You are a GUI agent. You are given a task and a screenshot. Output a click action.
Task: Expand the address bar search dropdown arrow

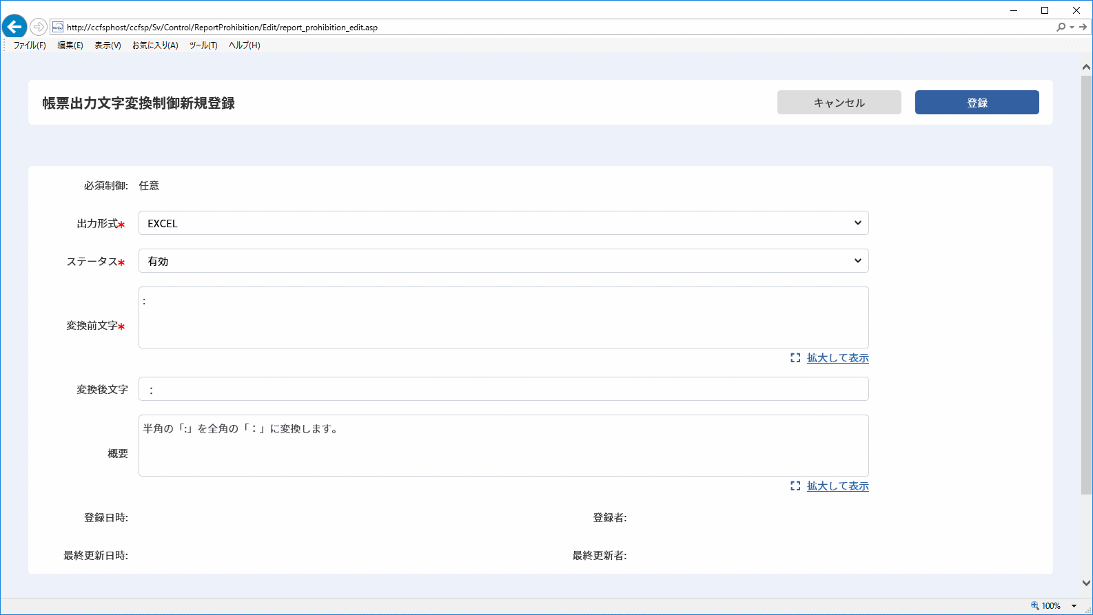point(1072,28)
